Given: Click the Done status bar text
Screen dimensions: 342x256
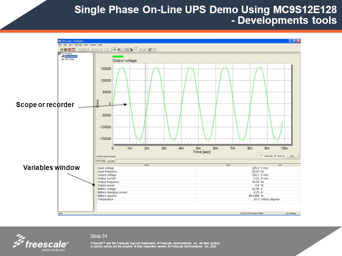Looking at the screenshot, I should [x=60, y=213].
